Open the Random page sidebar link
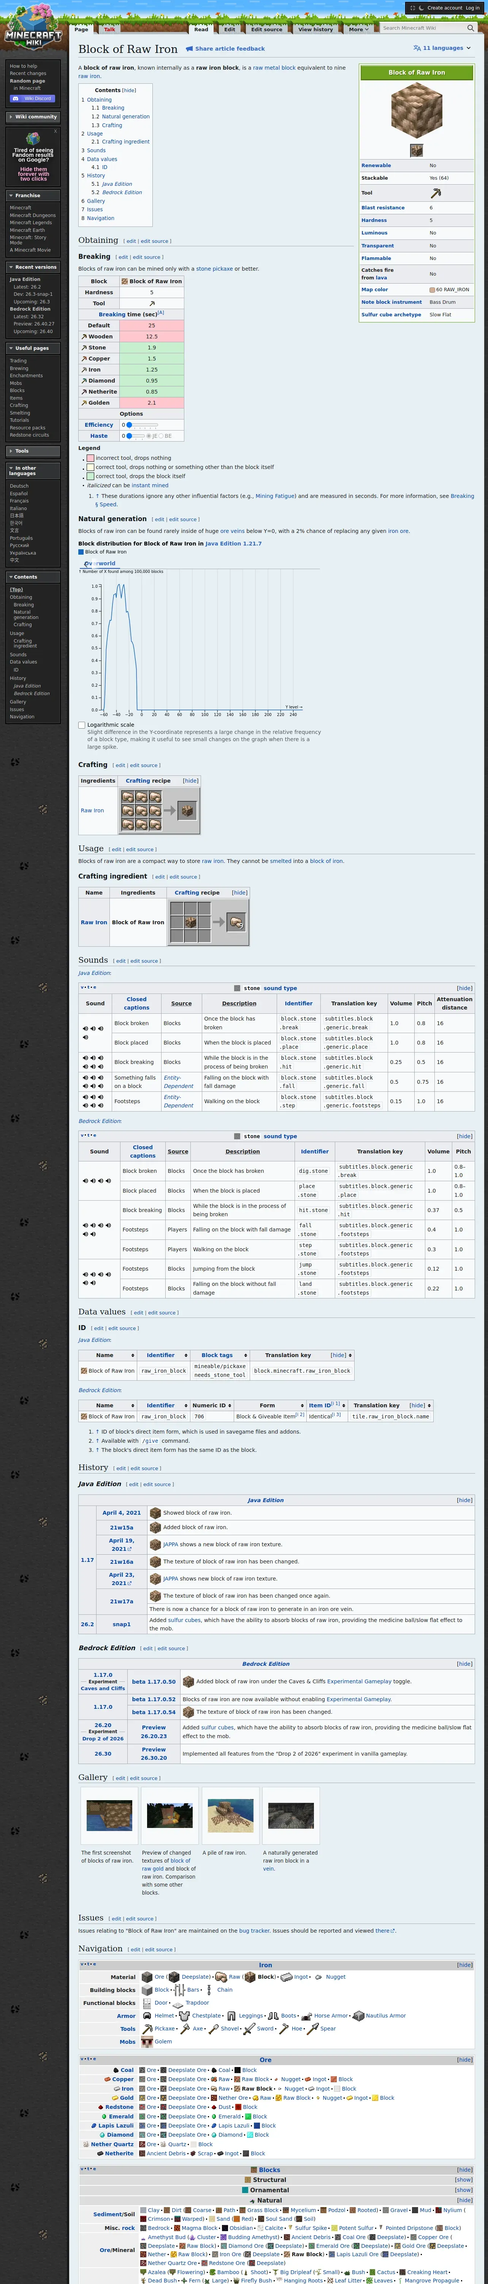 click(x=27, y=81)
